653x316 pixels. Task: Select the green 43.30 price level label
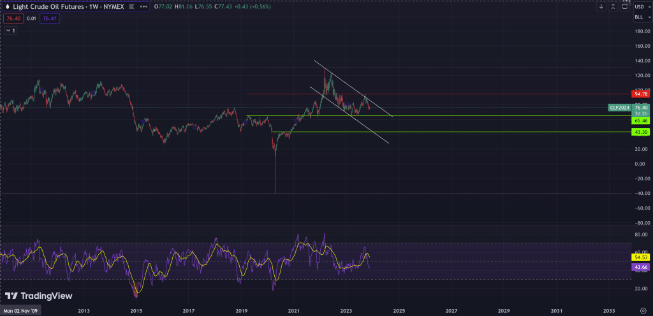[x=640, y=132]
